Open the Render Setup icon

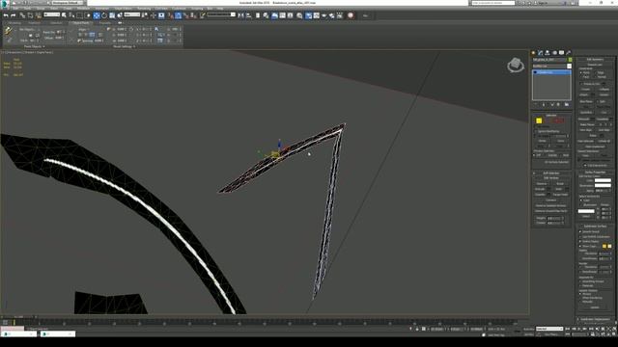(308, 15)
